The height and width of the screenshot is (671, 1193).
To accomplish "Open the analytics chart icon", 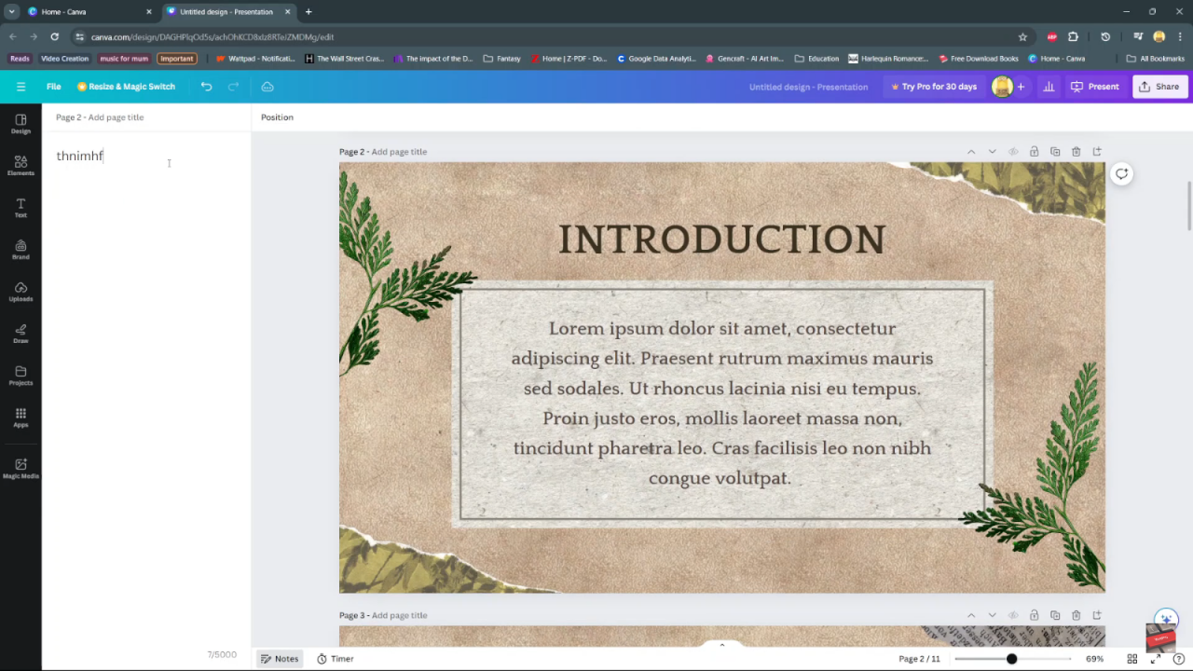I will point(1049,87).
